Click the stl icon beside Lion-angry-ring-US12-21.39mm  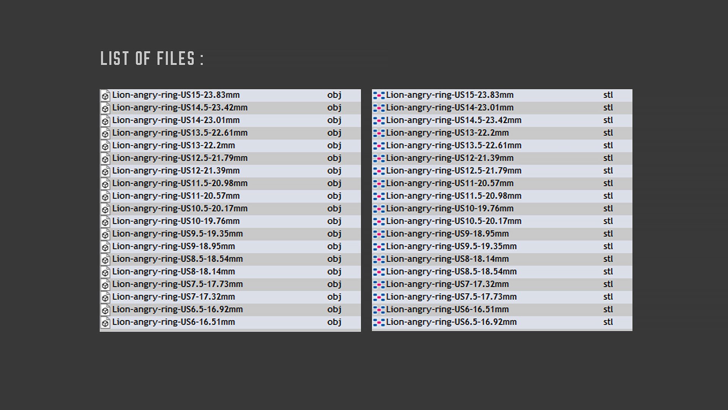click(379, 158)
